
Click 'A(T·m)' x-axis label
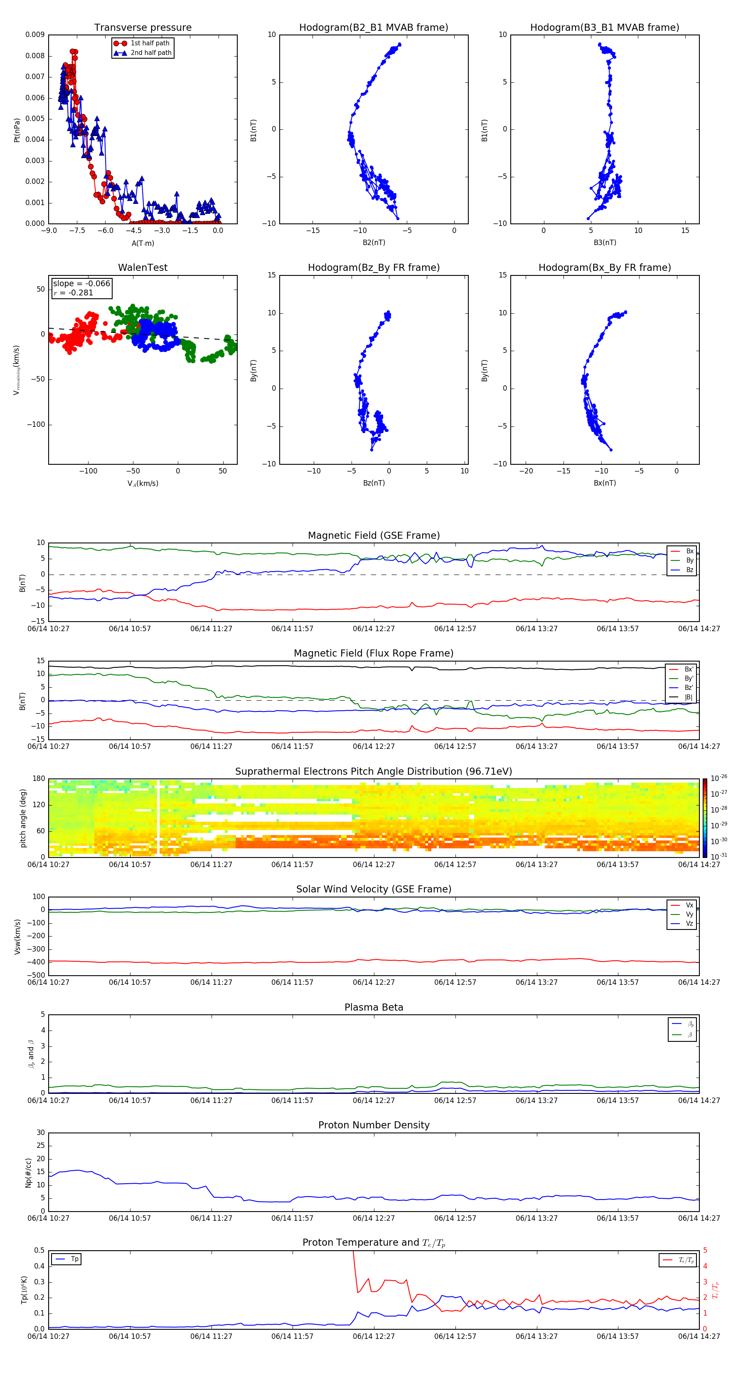click(x=143, y=243)
